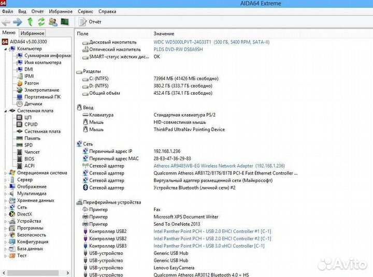
Task: Expand the DirectX tree node
Action: 6,214
